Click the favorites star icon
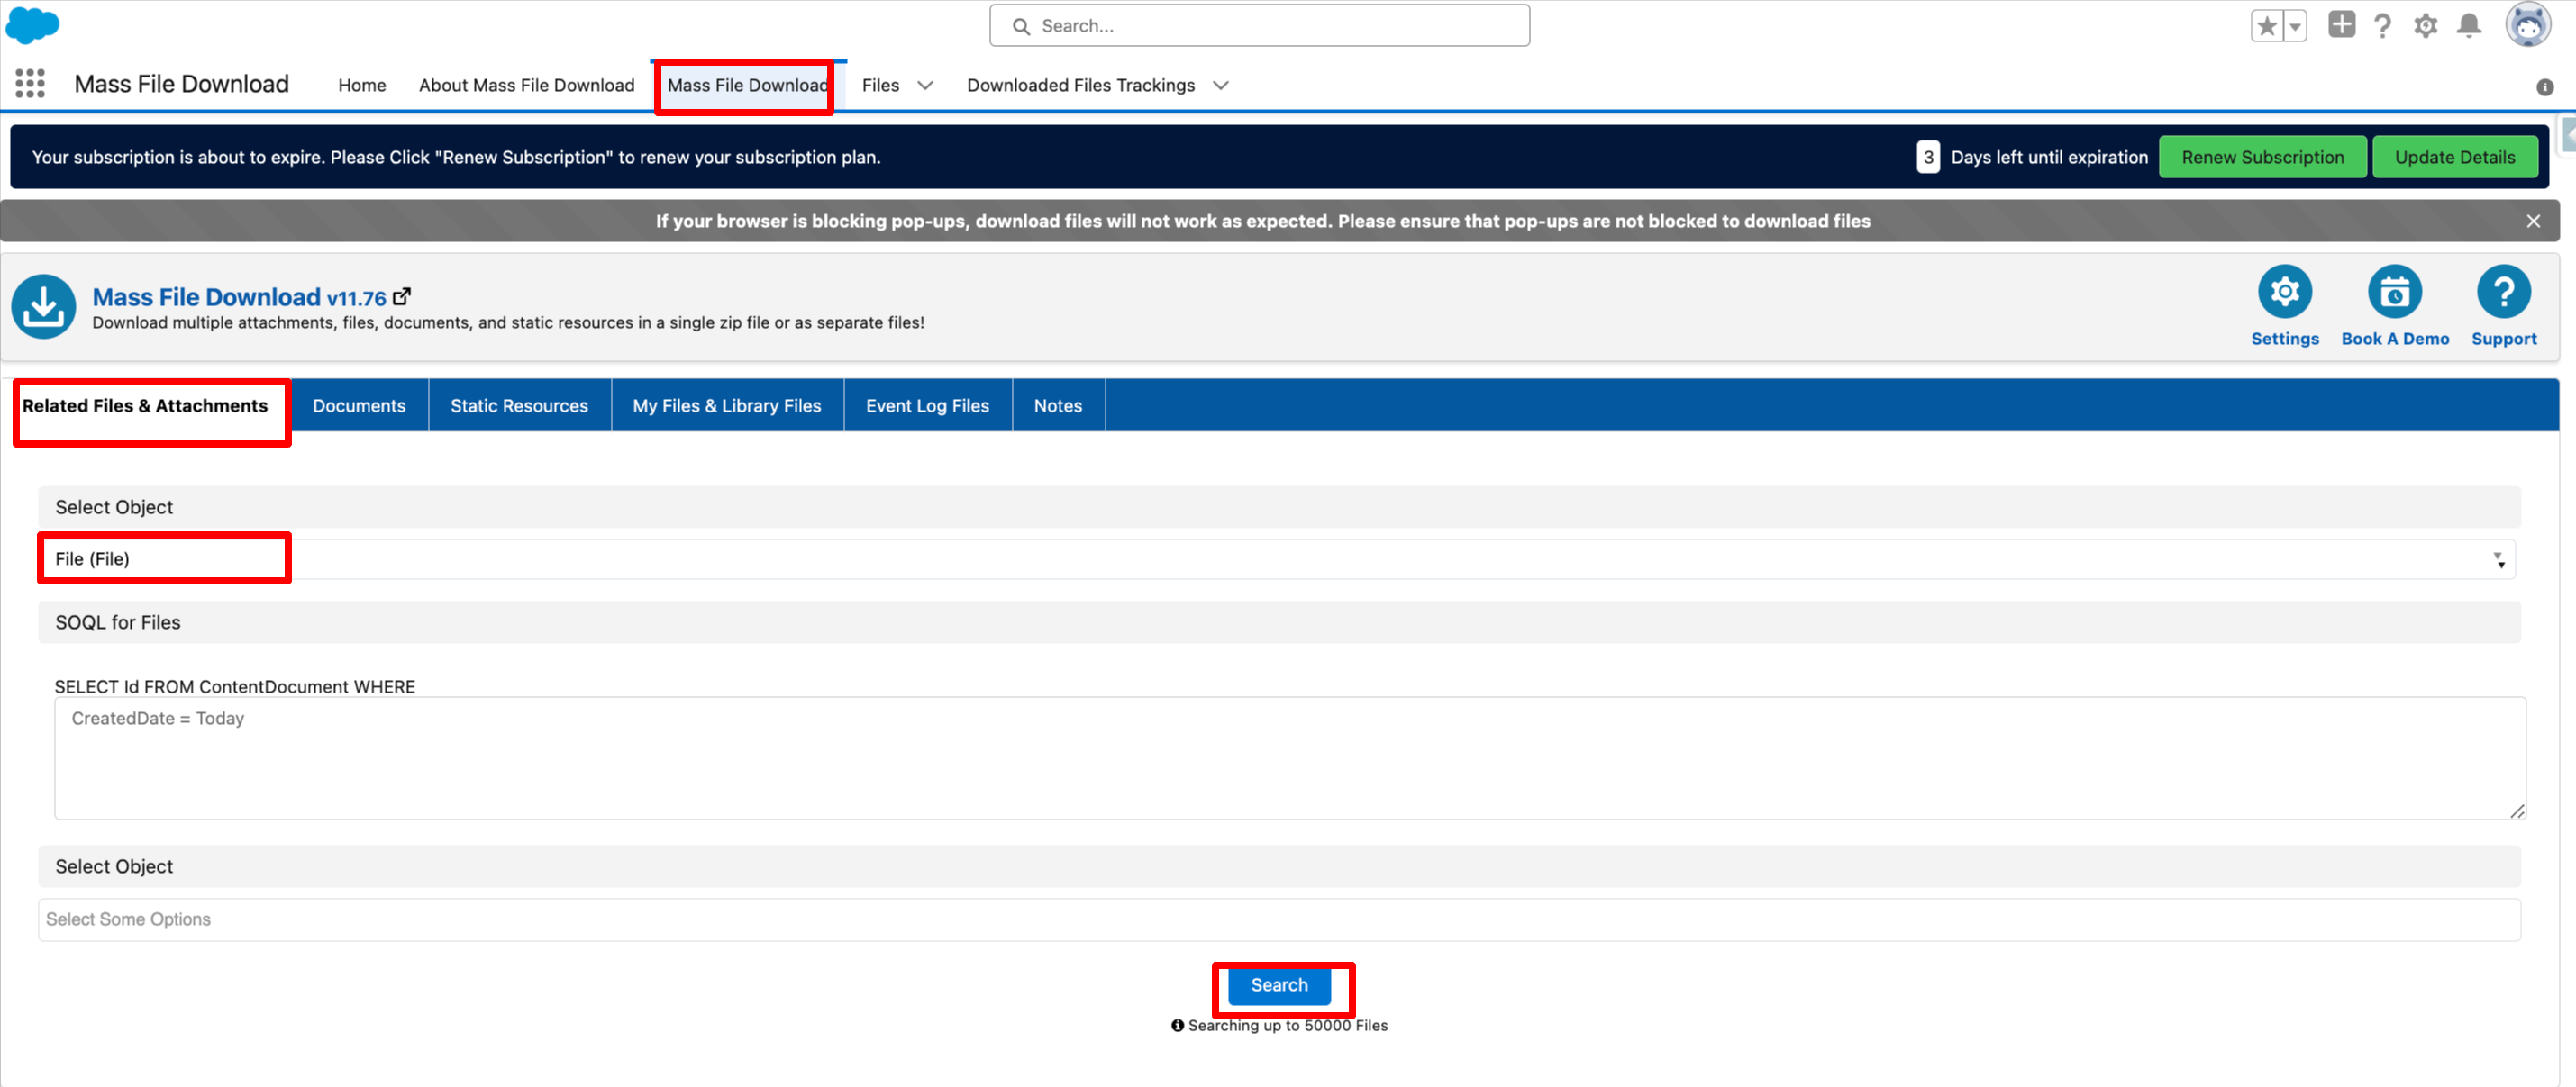The width and height of the screenshot is (2576, 1087). (2267, 26)
